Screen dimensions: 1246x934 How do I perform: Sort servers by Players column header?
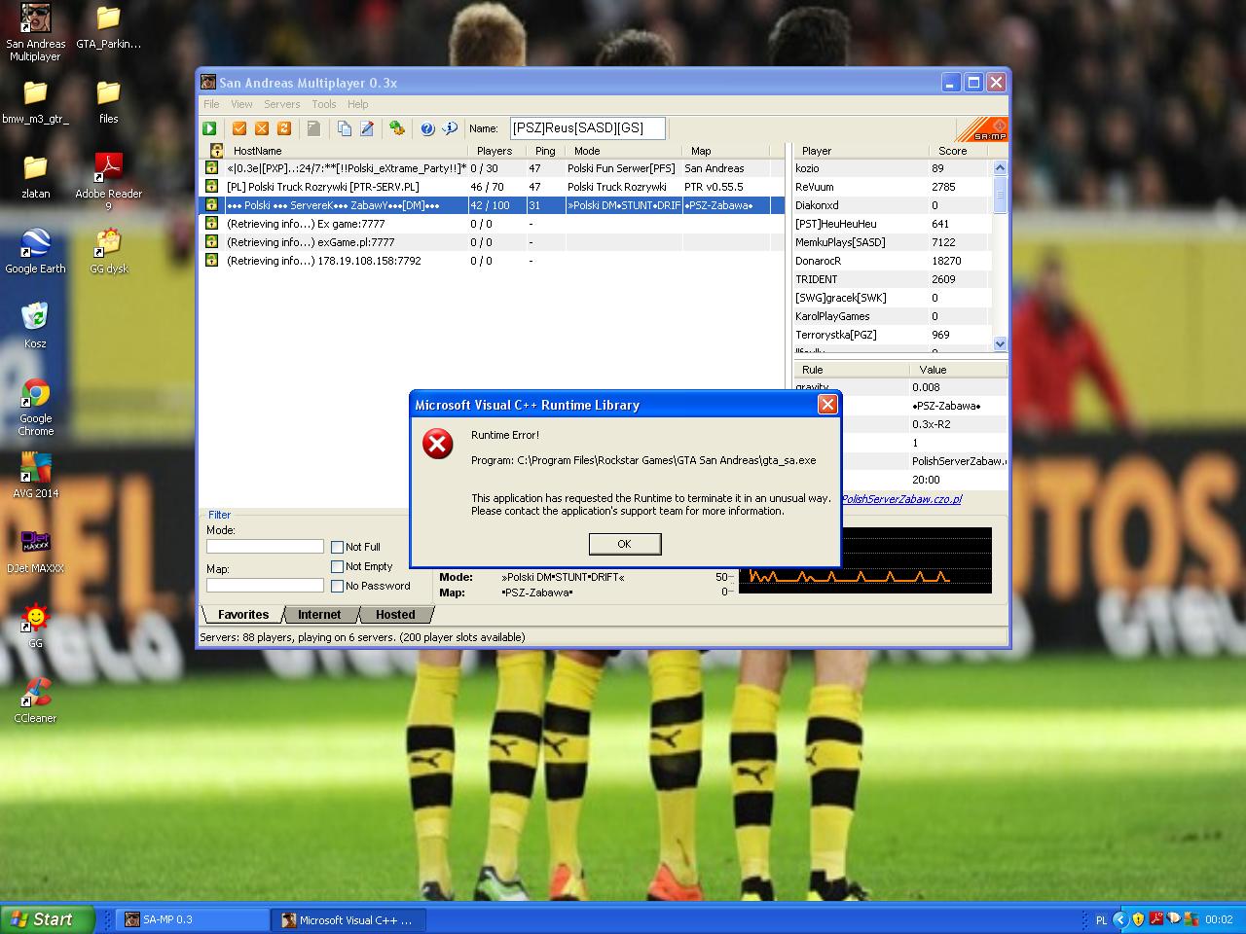[x=496, y=151]
